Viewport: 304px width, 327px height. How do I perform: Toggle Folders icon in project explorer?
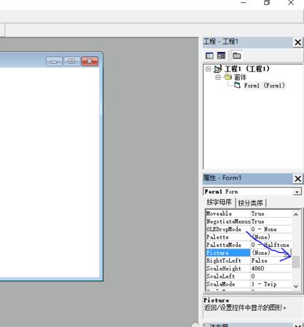237,56
